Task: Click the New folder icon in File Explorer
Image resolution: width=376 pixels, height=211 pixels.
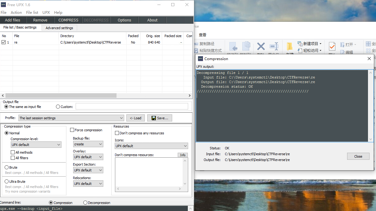Action: (x=290, y=47)
